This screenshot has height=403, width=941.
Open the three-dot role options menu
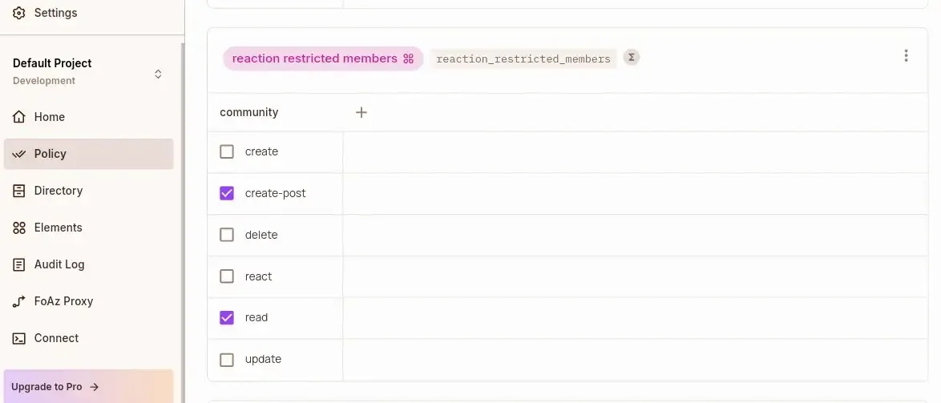tap(906, 56)
